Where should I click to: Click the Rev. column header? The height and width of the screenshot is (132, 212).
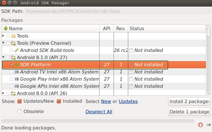121,28
